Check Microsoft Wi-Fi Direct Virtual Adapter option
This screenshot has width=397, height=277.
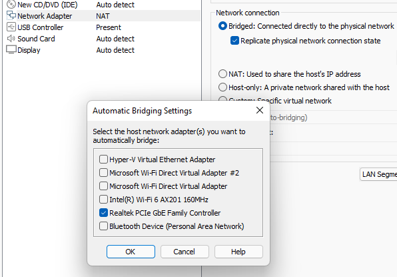click(x=103, y=186)
